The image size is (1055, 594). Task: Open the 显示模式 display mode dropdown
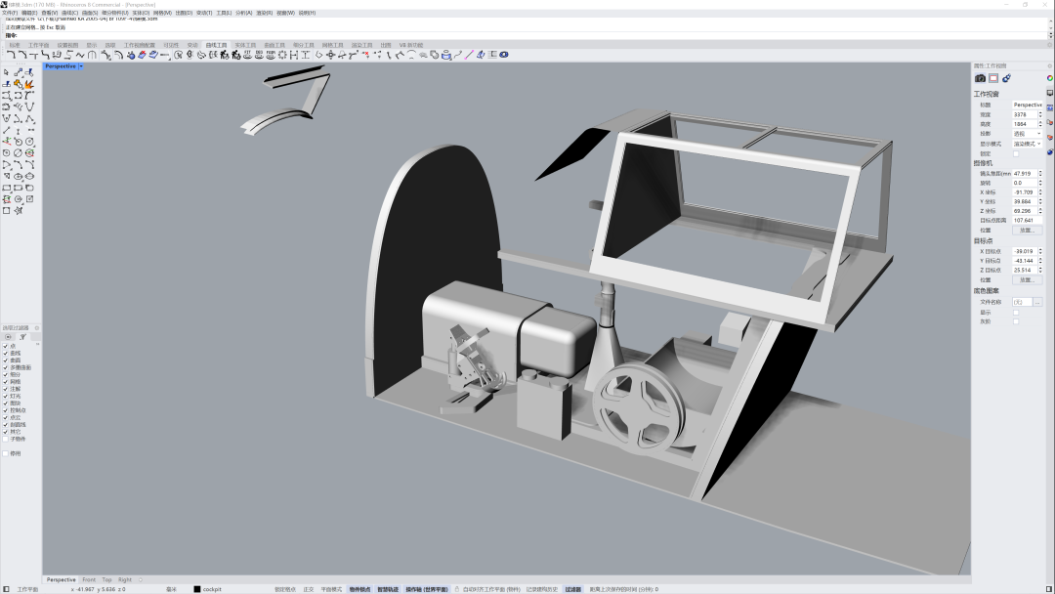tap(1027, 144)
